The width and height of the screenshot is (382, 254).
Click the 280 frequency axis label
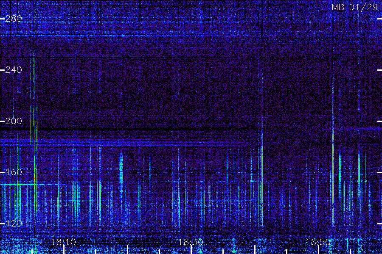tap(14, 19)
